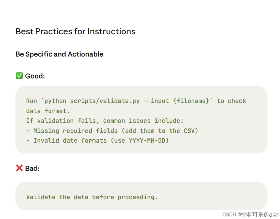Image resolution: width=280 pixels, height=219 pixels.
Task: Click the word 'CSV' in code
Action: [189, 131]
